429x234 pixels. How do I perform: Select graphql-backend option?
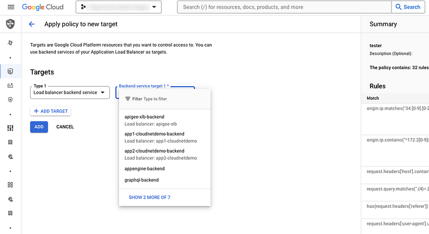click(x=165, y=180)
